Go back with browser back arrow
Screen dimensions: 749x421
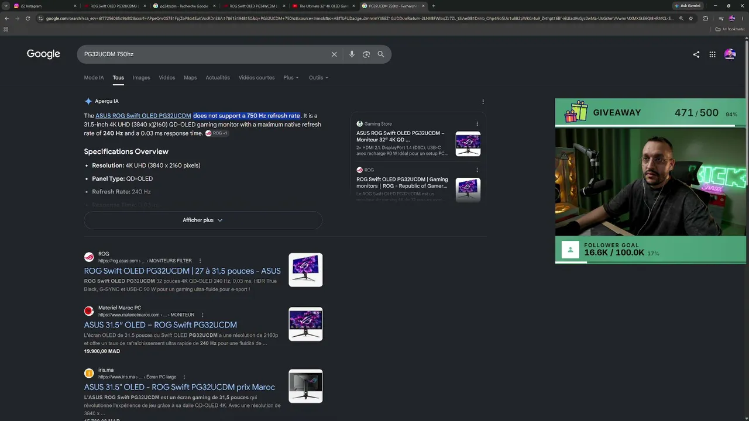click(x=6, y=18)
